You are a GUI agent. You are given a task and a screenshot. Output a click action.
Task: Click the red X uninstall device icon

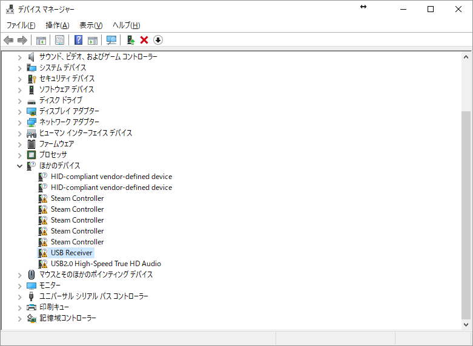tap(144, 40)
